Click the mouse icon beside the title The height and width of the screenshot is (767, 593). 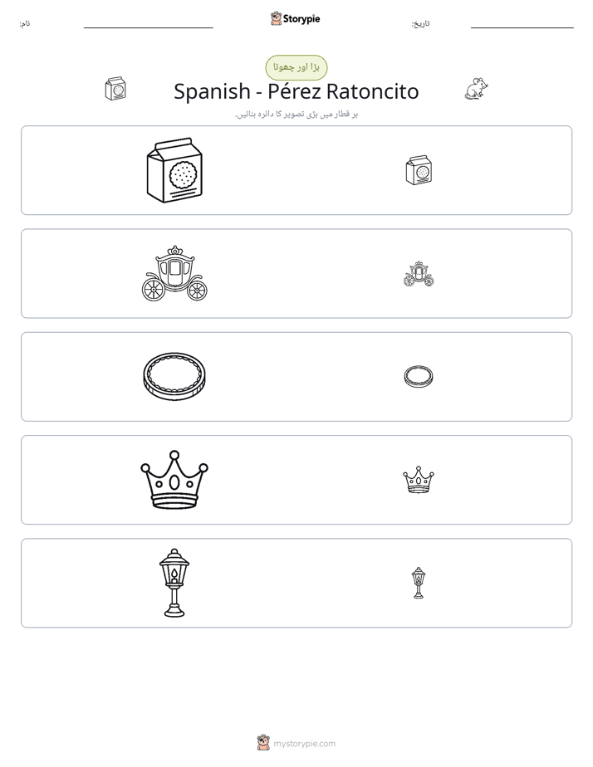coord(476,89)
